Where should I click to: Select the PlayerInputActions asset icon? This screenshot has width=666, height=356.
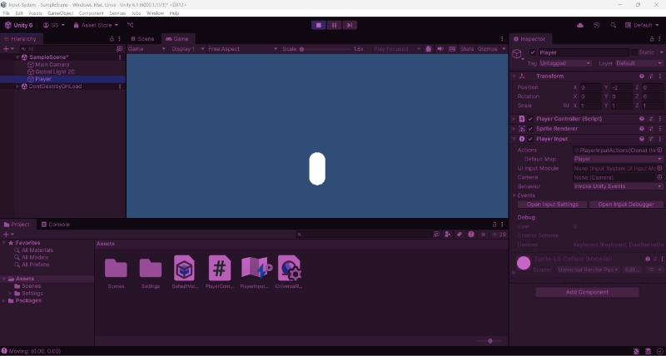(255, 269)
